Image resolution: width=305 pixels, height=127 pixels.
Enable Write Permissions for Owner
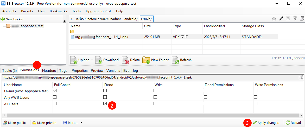256,91
